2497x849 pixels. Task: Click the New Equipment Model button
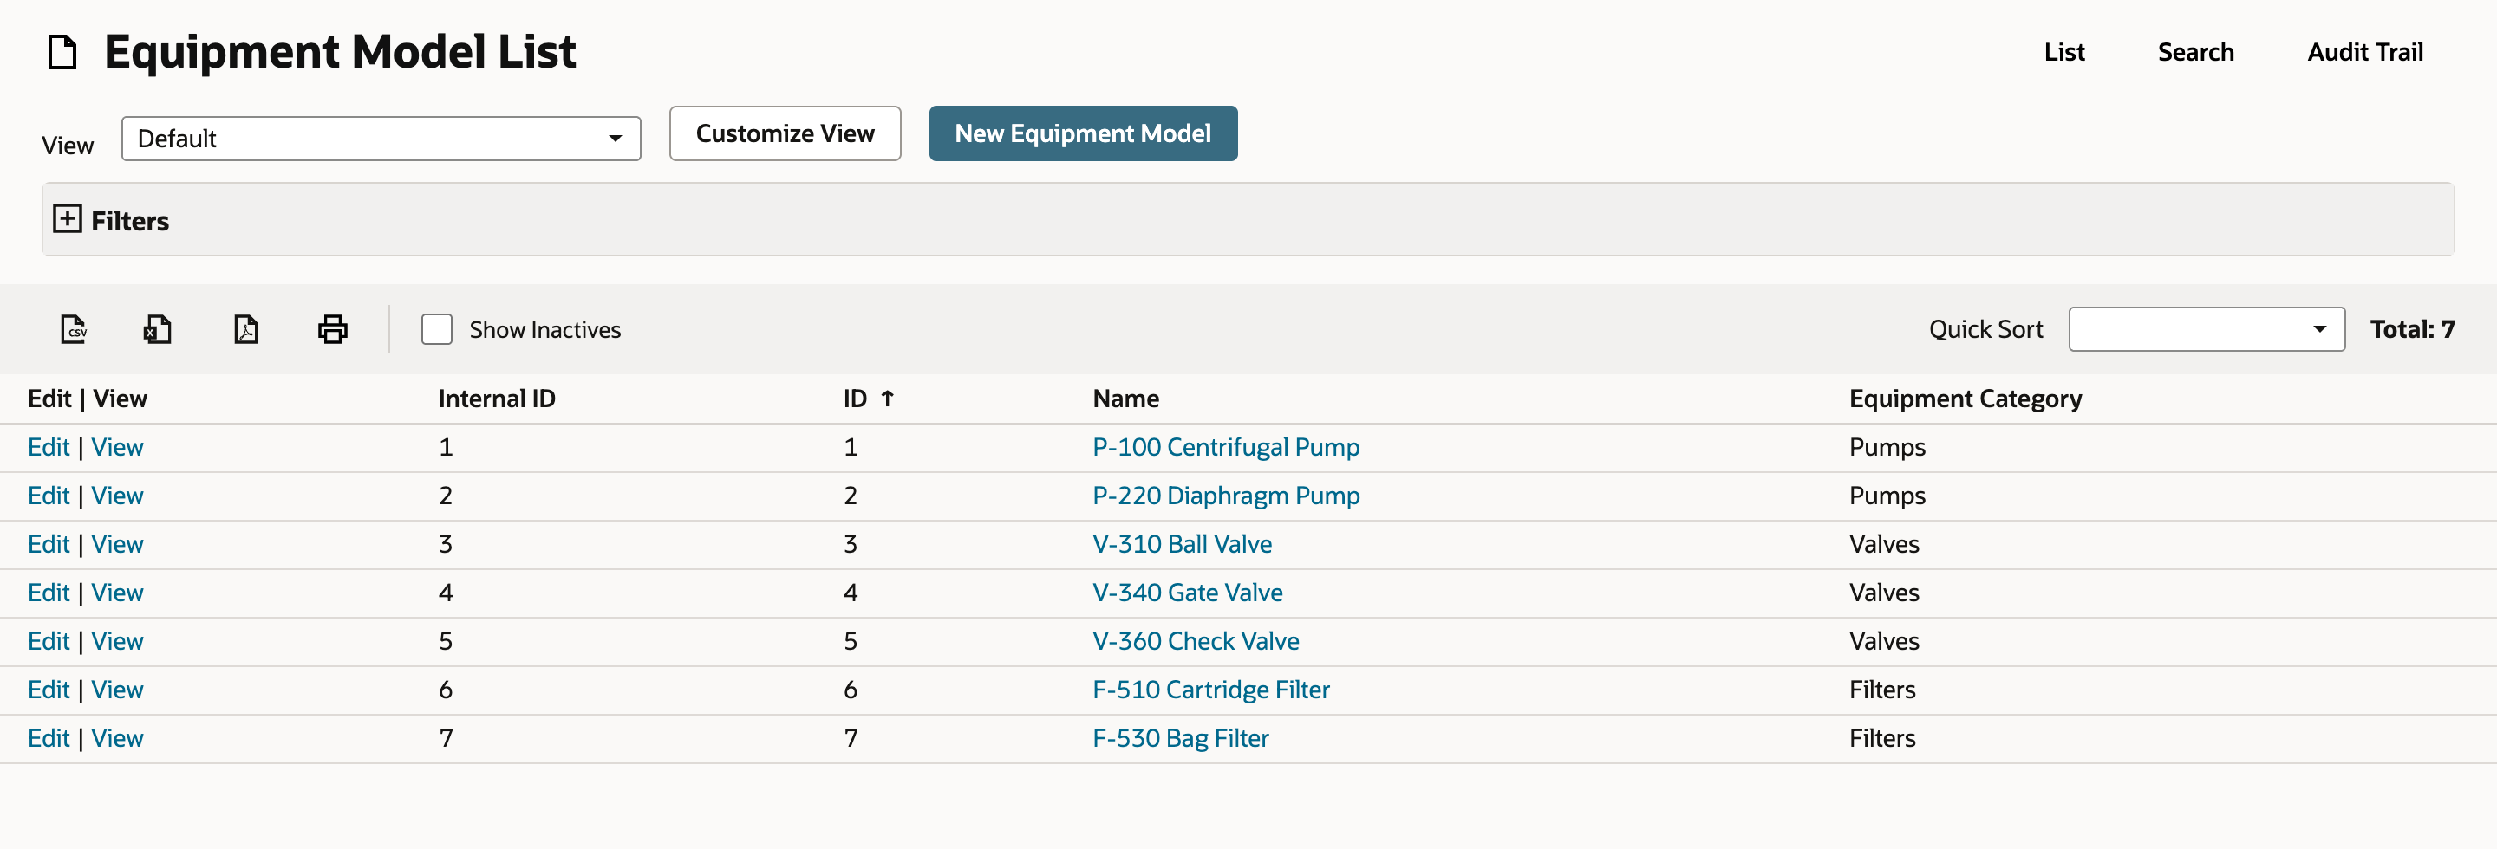(1083, 133)
